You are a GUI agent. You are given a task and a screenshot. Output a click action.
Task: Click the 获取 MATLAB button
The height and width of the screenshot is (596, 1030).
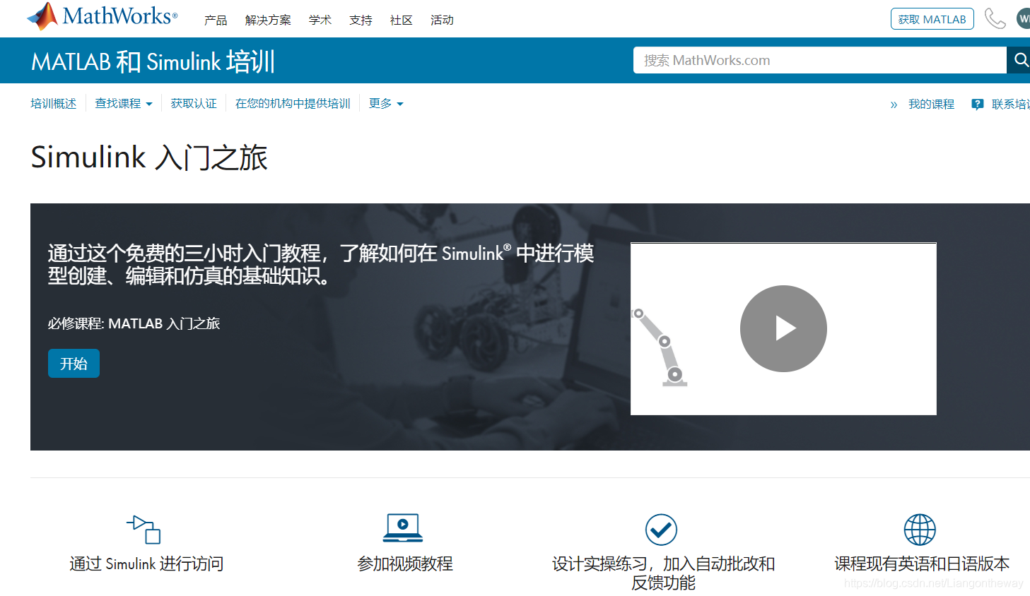932,19
